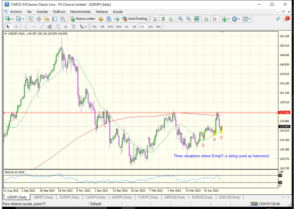This screenshot has height=209, width=294.
Task: Switch chart to line chart icon
Action: 171,19
